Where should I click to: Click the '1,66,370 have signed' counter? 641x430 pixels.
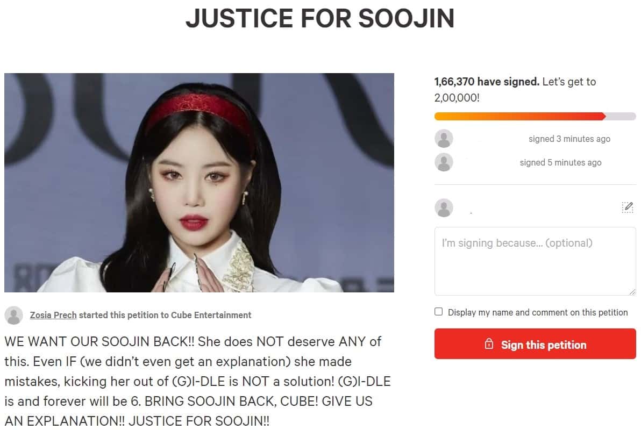pyautogui.click(x=486, y=82)
